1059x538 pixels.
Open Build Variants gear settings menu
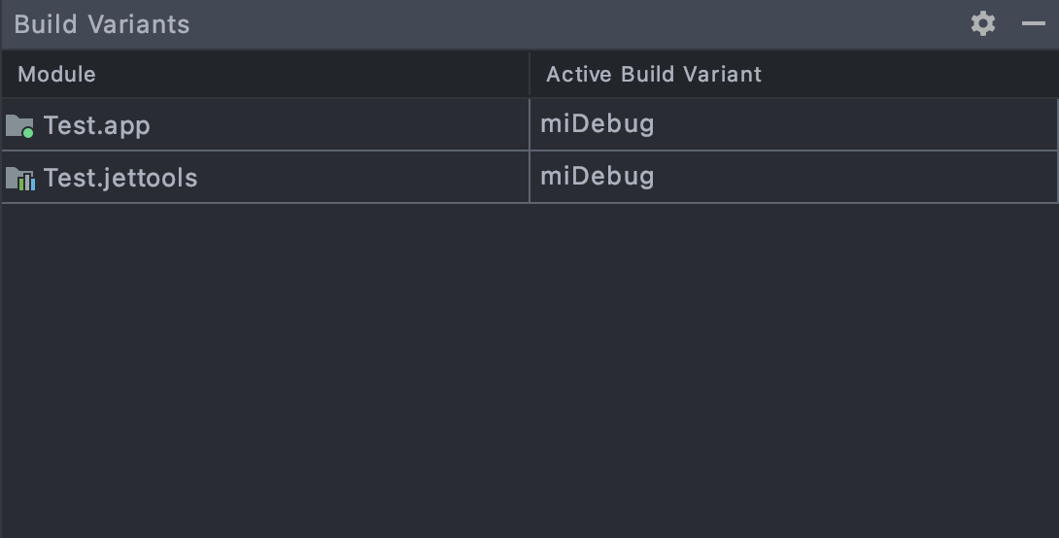coord(983,23)
